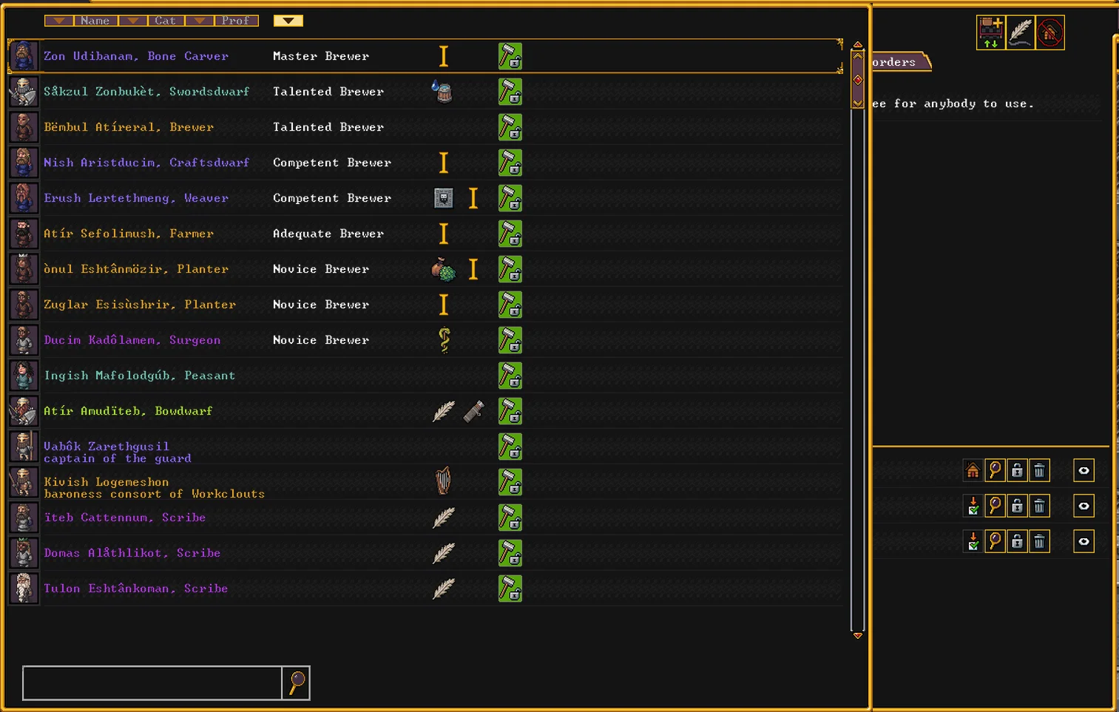Sort the list by the Prof header
Image resolution: width=1119 pixels, height=712 pixels.
click(236, 21)
